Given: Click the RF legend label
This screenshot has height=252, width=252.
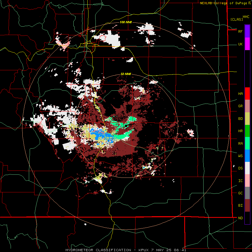Looking at the screenshot, I should pos(240,31).
